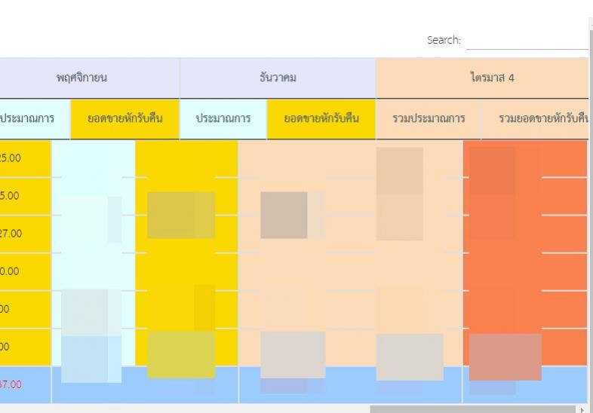
Task: Sort by ยอดขายหักรับคืน under ธันวาคม
Action: click(x=321, y=119)
